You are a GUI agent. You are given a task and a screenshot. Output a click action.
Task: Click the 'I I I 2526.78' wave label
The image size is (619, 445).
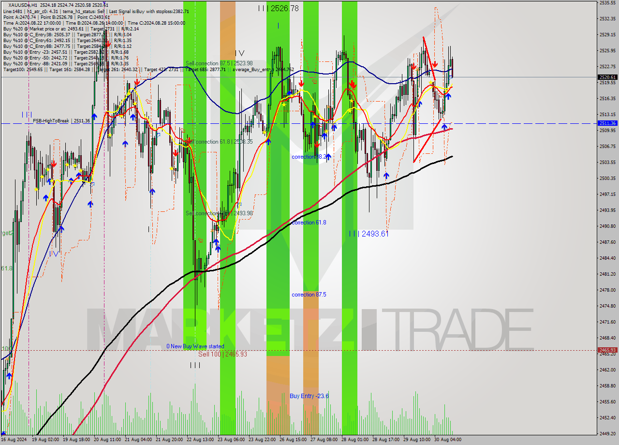point(278,8)
